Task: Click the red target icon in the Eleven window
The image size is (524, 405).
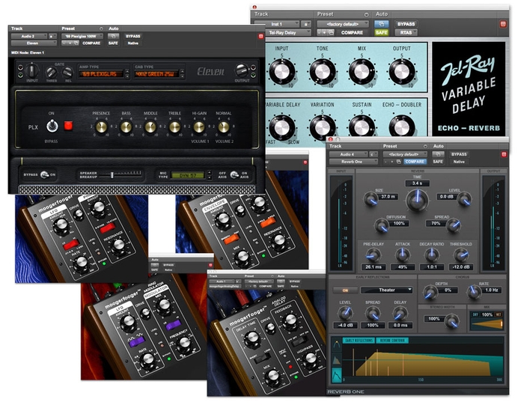Action: pyautogui.click(x=261, y=36)
